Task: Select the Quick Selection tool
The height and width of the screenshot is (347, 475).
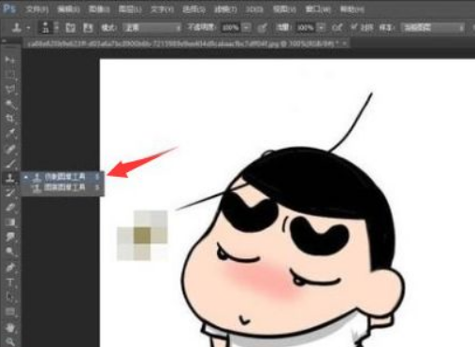Action: coord(9,104)
